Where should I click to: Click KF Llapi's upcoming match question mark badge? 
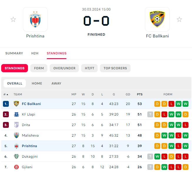tap(150, 114)
